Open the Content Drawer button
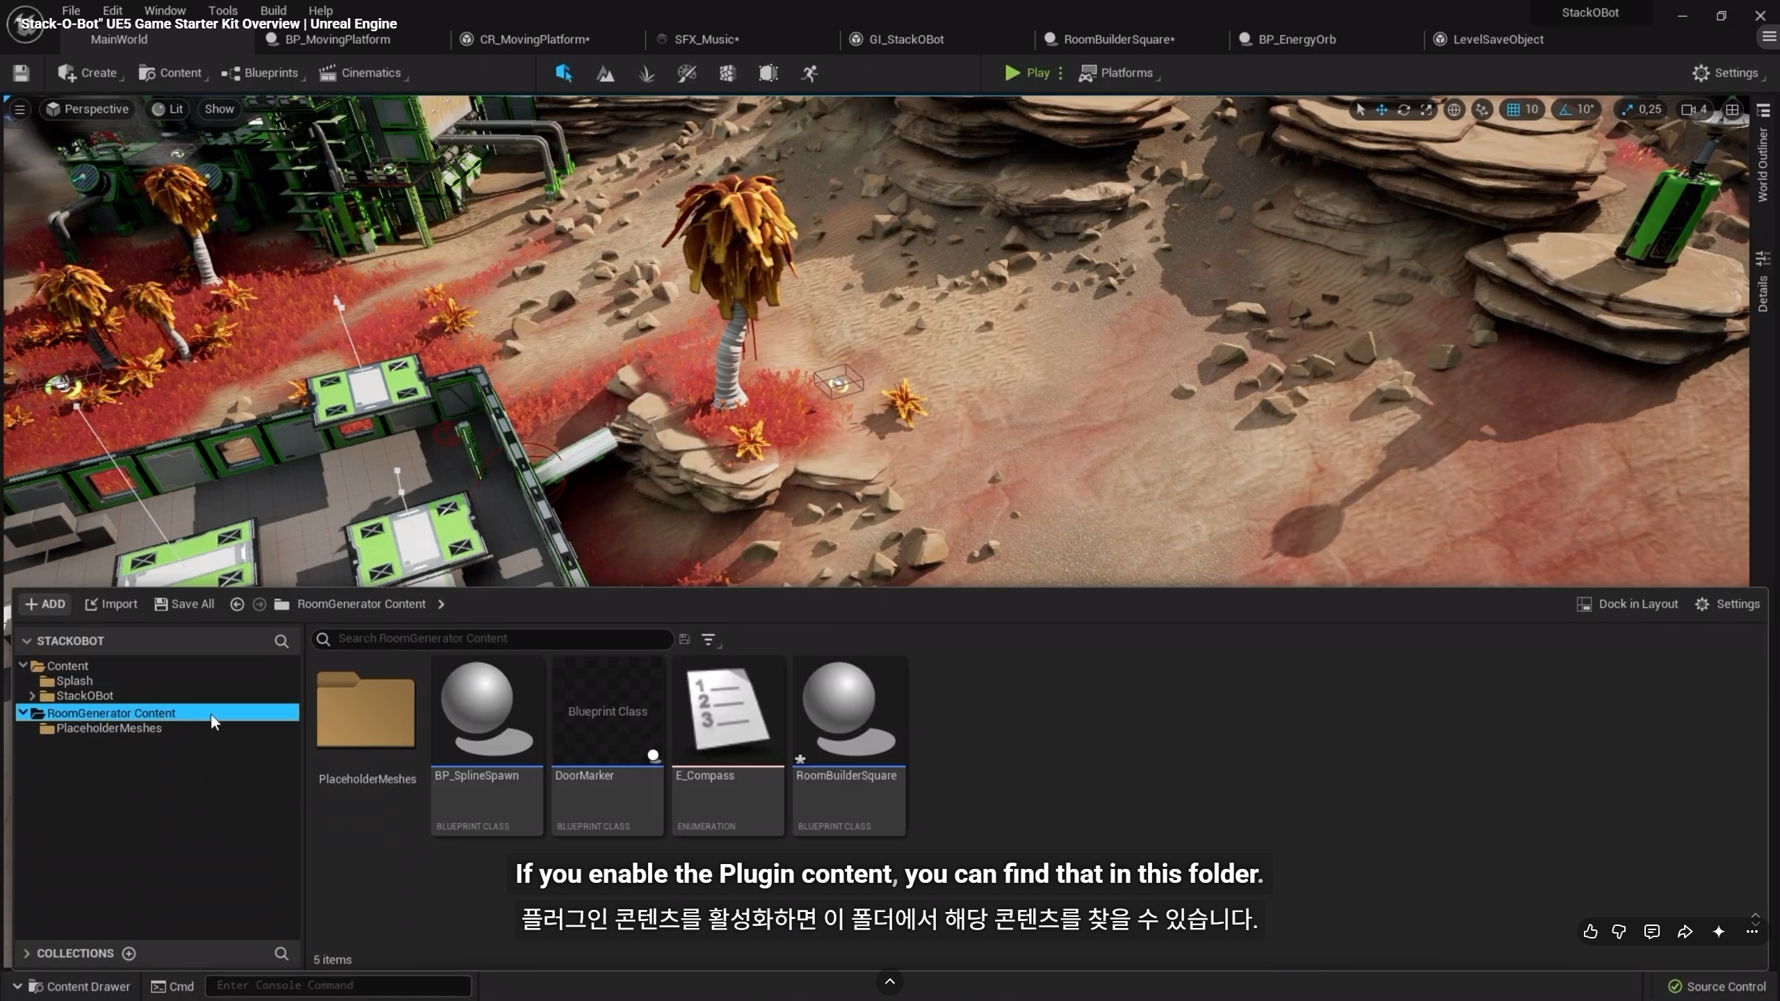Screen dimensions: 1780x1001 pyautogui.click(x=72, y=986)
